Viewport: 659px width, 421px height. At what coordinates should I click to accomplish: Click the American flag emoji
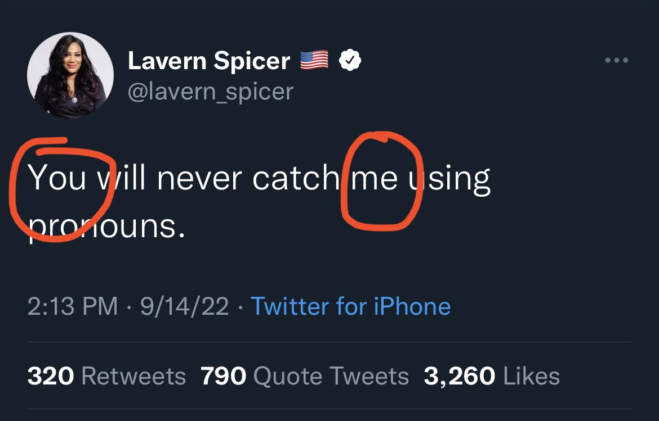tap(314, 60)
